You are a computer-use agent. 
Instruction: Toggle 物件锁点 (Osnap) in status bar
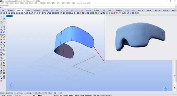(x=71, y=95)
